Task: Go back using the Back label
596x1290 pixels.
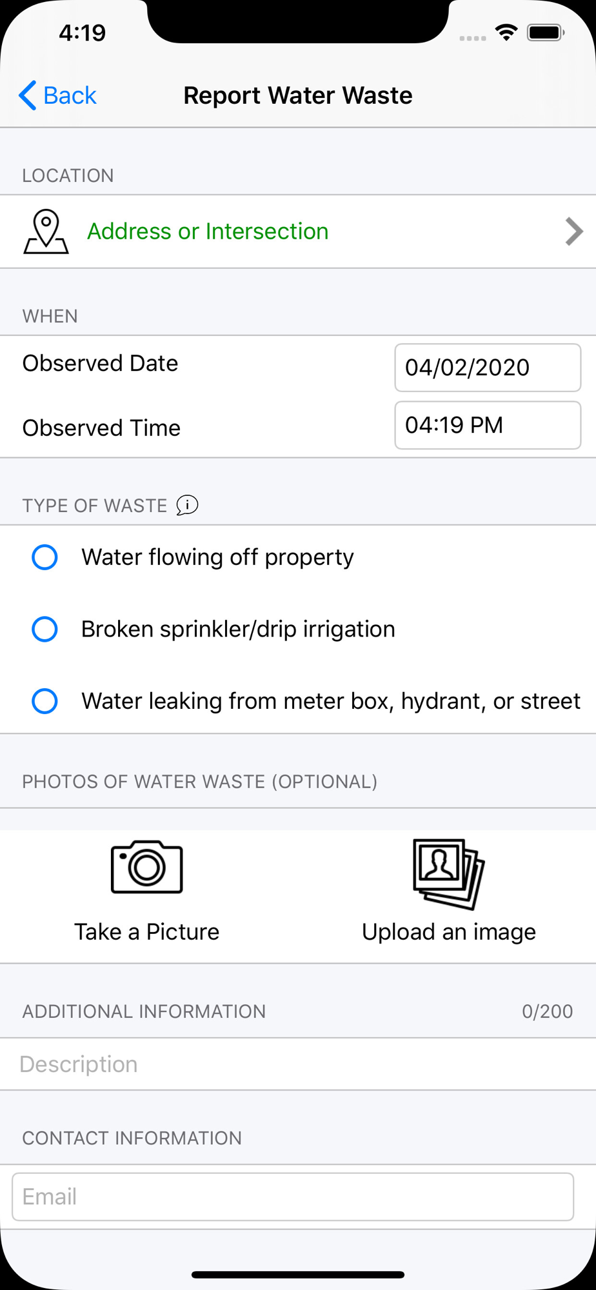Action: pos(70,95)
